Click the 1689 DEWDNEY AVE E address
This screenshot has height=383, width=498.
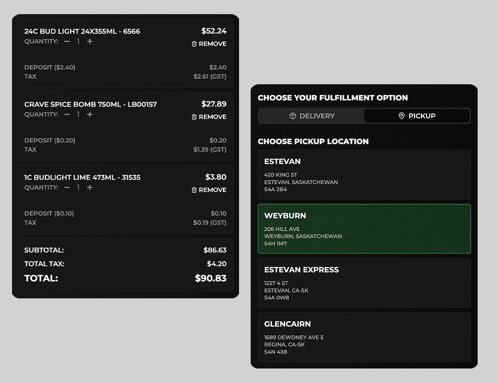[294, 337]
